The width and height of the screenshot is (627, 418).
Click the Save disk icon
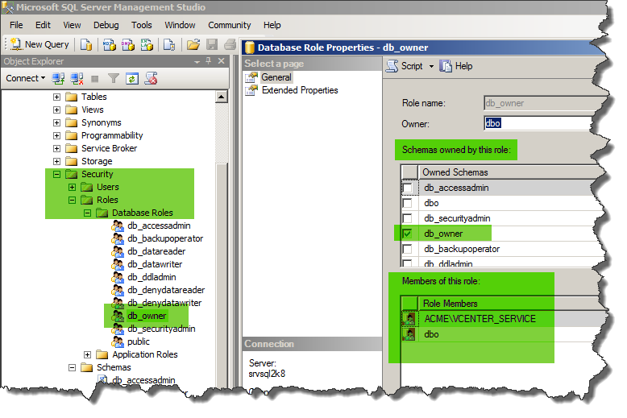point(212,44)
